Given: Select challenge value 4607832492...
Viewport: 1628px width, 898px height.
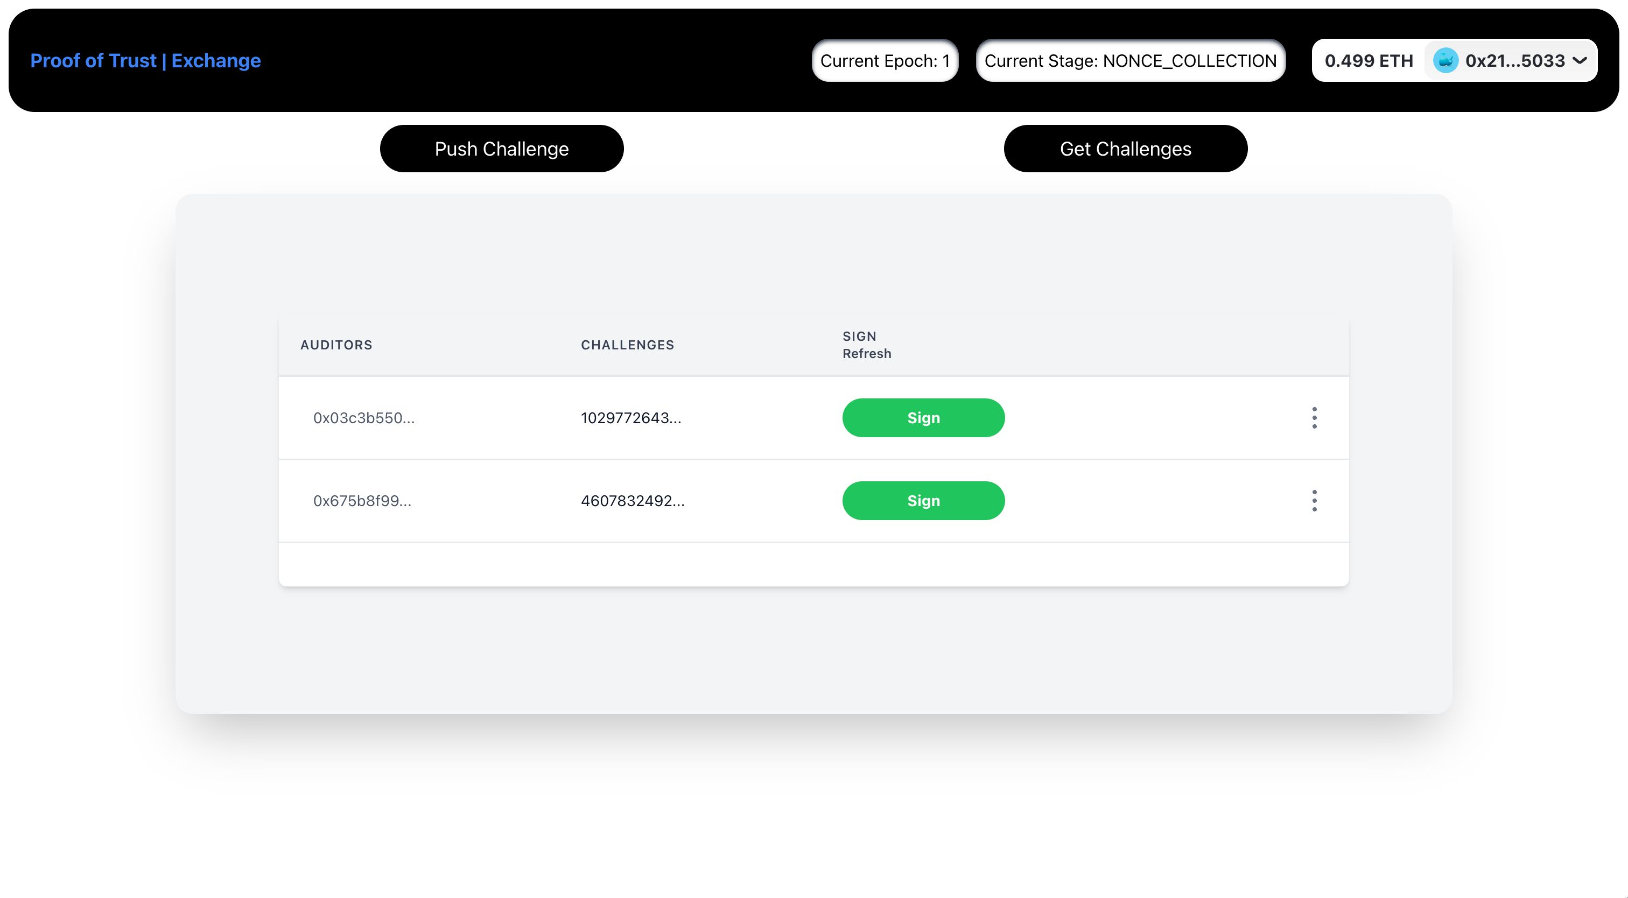Looking at the screenshot, I should point(633,501).
